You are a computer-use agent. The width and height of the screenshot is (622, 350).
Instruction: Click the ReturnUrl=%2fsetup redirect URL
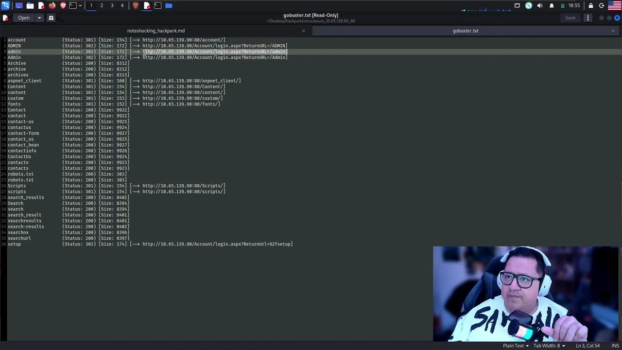[217, 244]
